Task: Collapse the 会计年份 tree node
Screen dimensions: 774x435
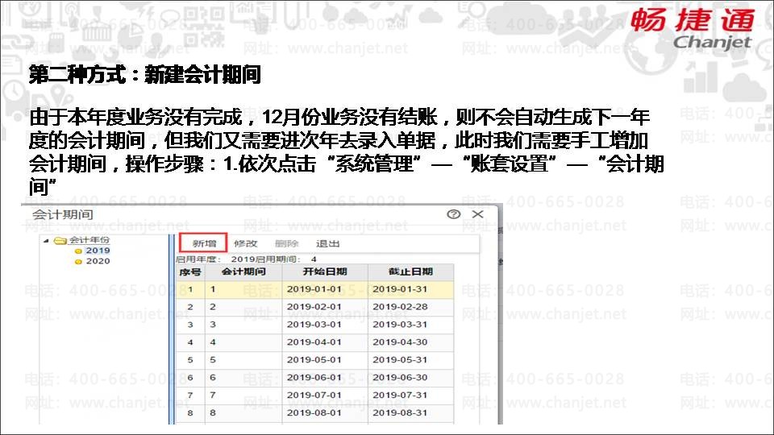Action: click(x=46, y=241)
